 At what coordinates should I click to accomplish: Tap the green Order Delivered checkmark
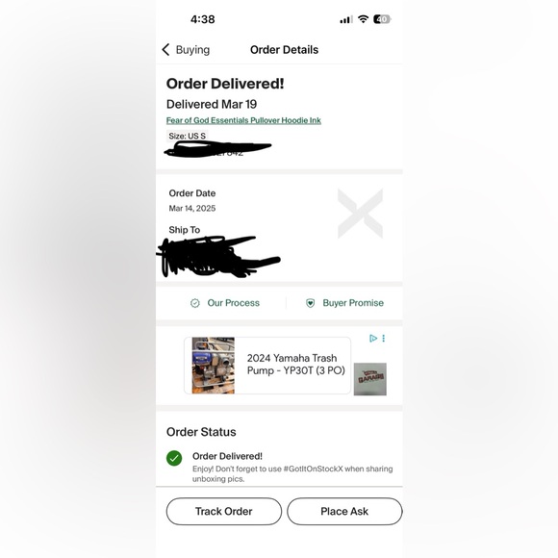tap(174, 458)
